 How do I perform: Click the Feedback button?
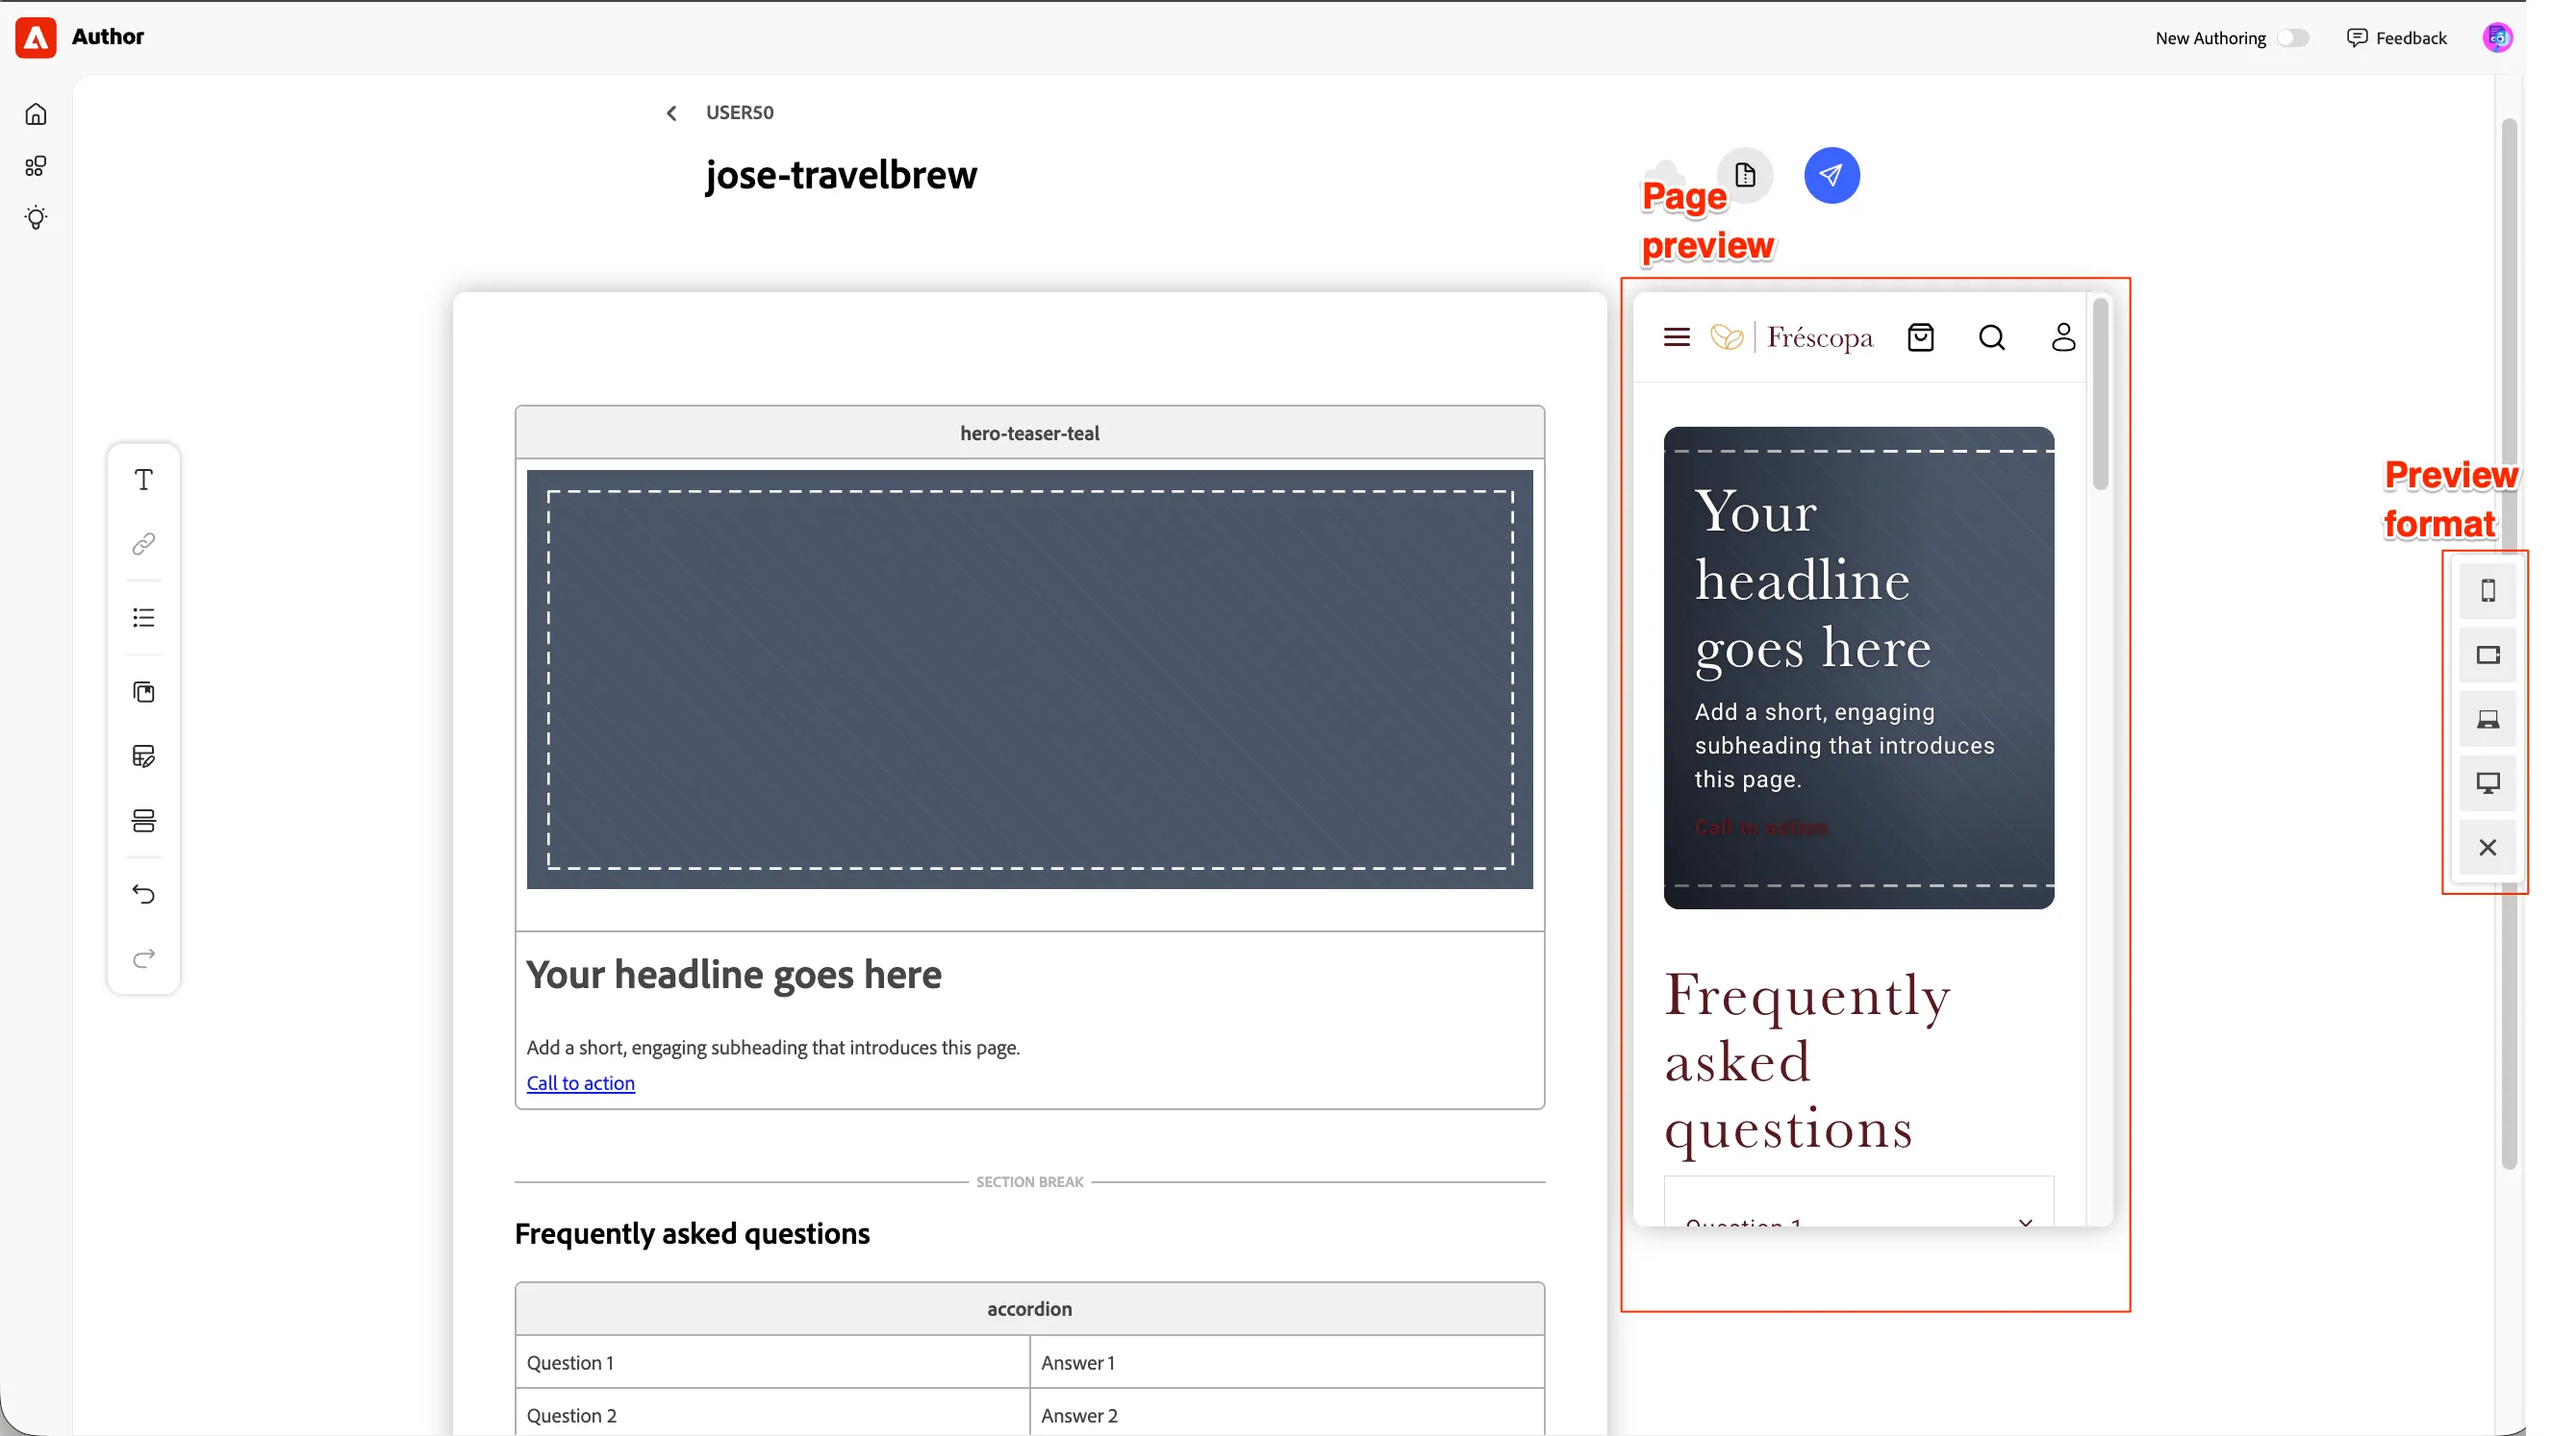2397,38
